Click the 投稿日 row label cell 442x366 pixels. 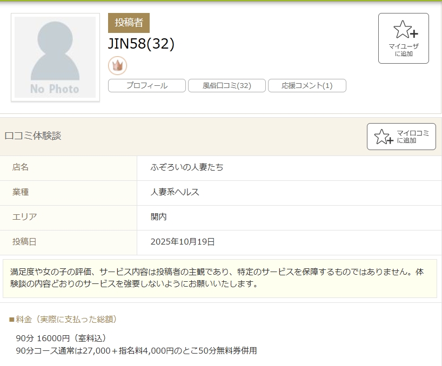point(24,242)
